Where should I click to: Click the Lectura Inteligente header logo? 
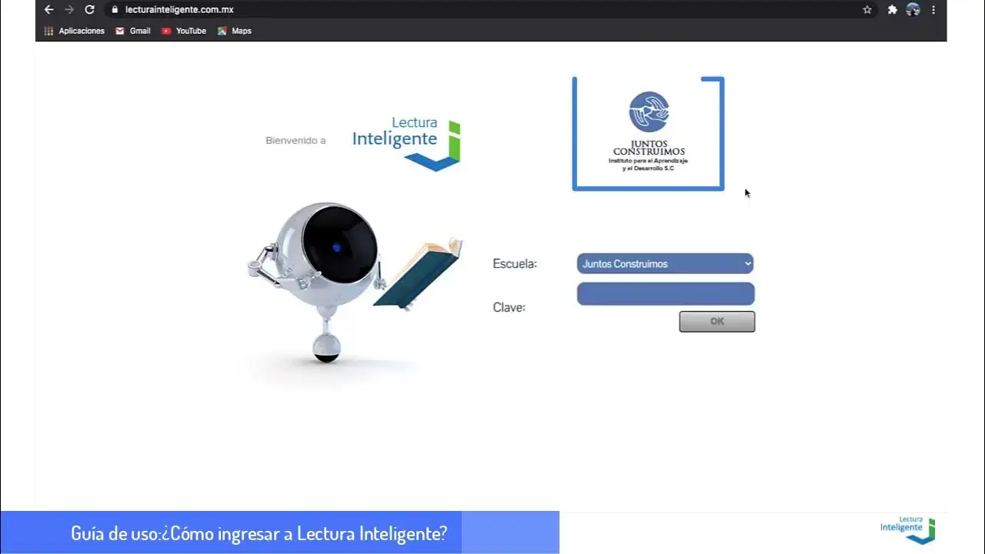[406, 143]
